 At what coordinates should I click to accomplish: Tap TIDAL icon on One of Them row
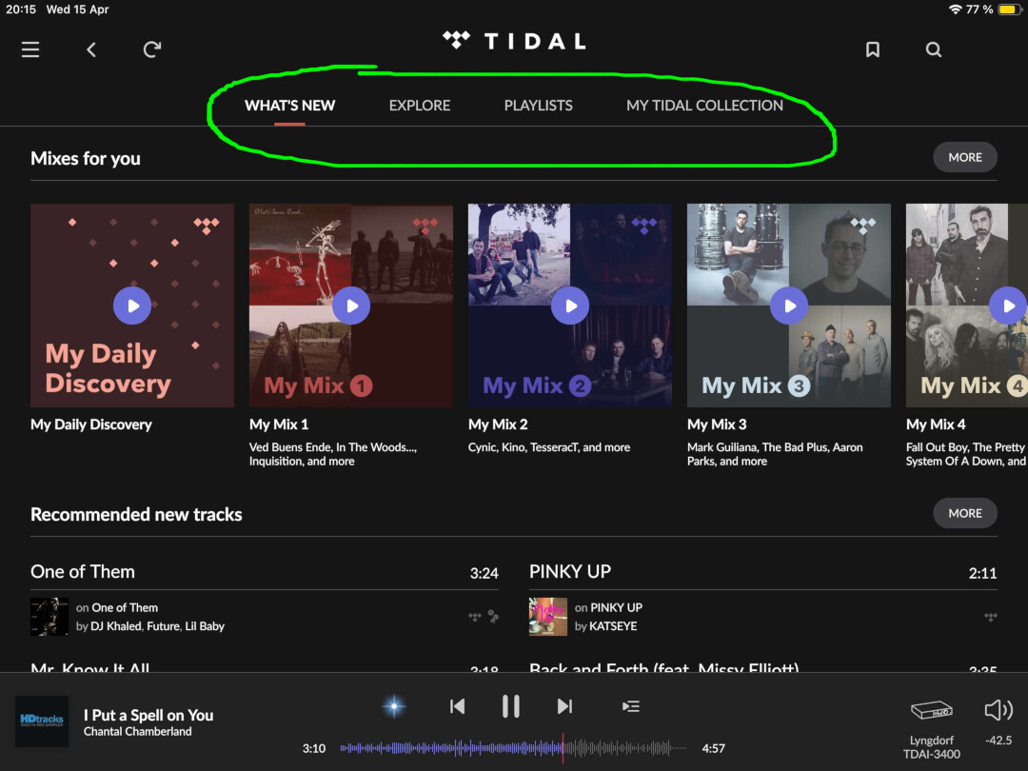475,616
